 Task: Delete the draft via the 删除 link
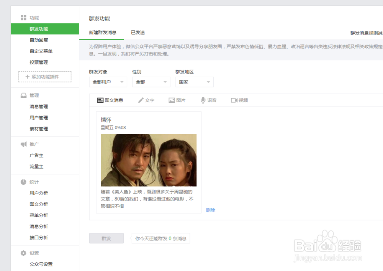[210, 210]
